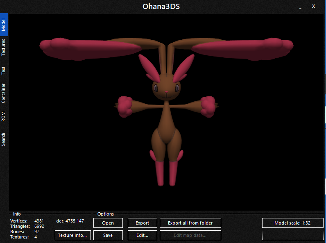Click Export all from folder
The width and height of the screenshot is (326, 243).
click(x=190, y=223)
